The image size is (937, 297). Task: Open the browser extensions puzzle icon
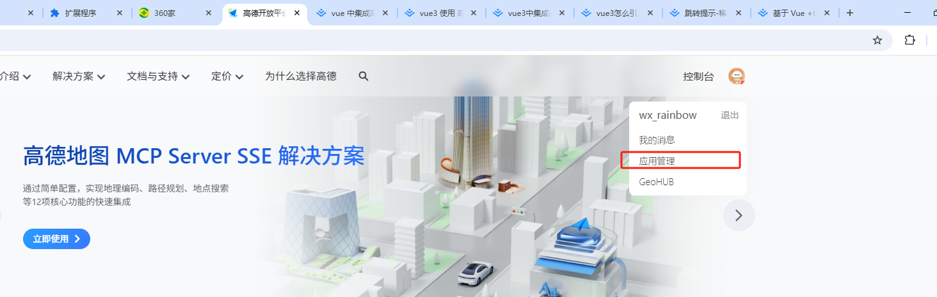909,40
